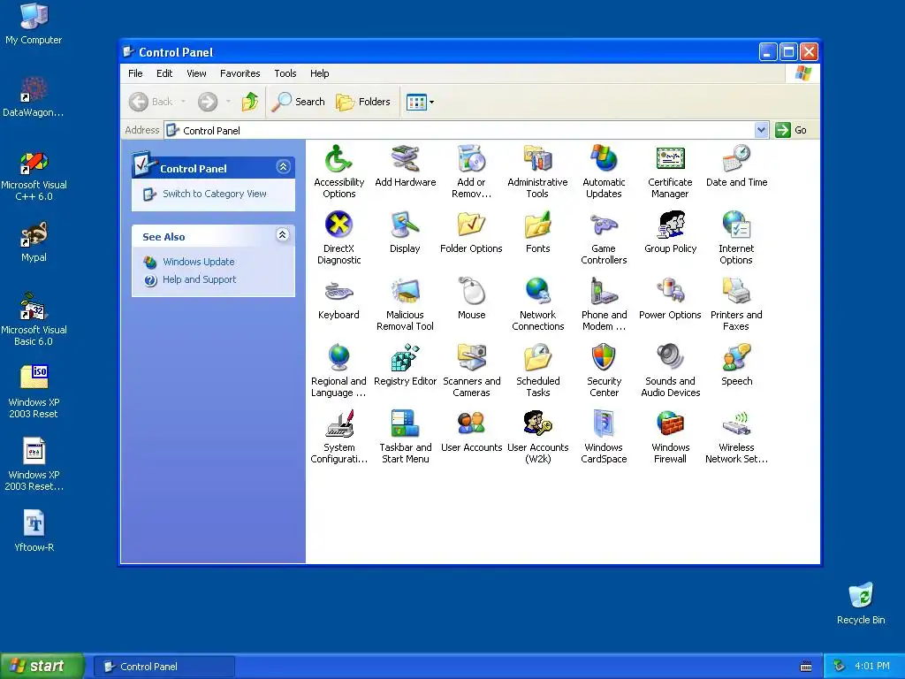Open Help and Support link
905x679 pixels.
tap(199, 279)
